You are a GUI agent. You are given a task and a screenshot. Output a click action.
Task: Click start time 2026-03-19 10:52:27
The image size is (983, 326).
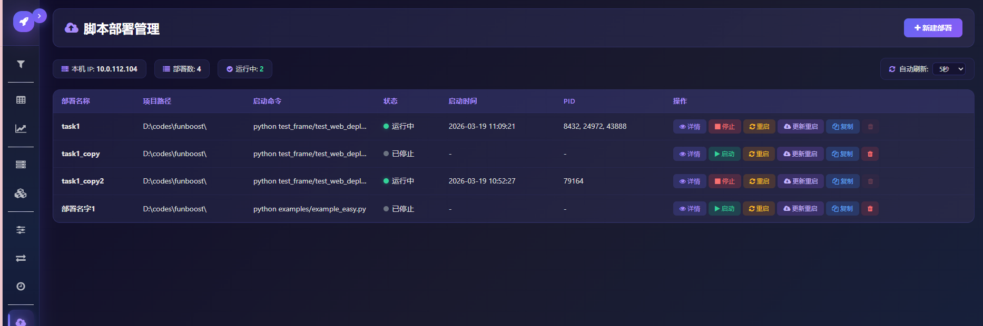click(x=482, y=181)
